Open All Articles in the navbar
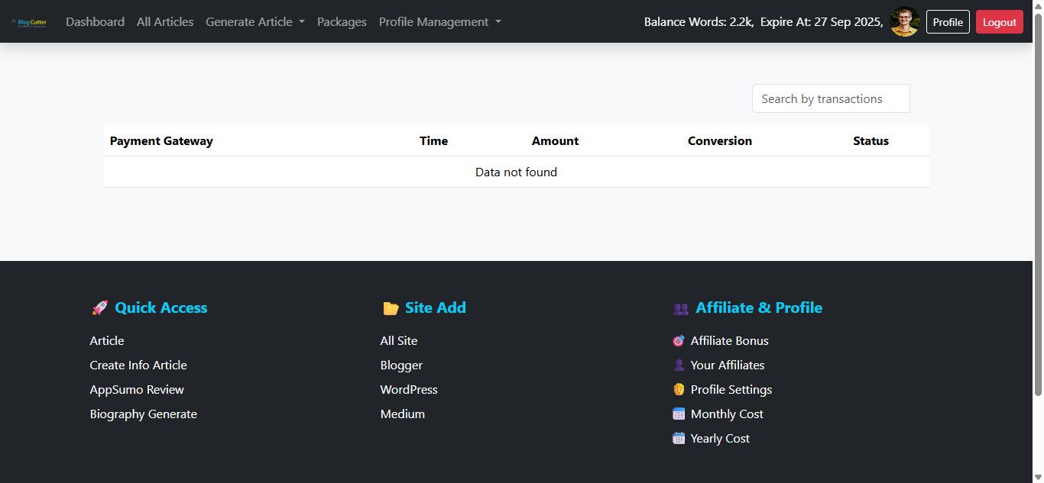1044x483 pixels. 165,22
